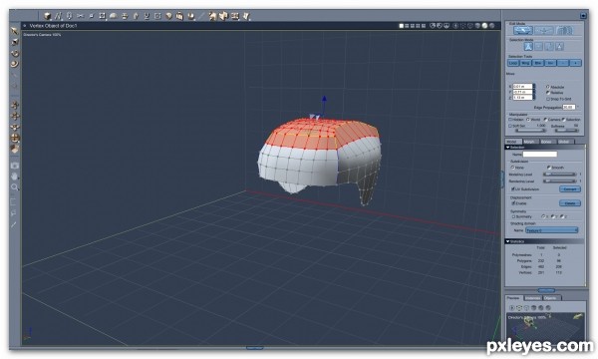Toggle the Symmetry checkbox
The image size is (598, 359).
tap(513, 216)
